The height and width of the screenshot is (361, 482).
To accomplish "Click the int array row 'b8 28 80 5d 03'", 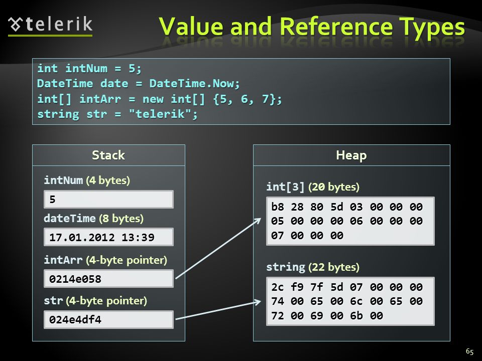I will 347,207.
